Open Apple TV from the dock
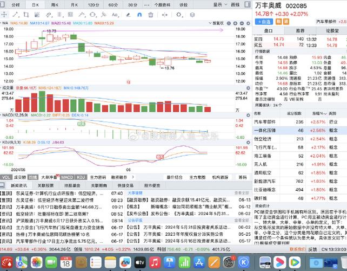This screenshot has width=347, height=271. [x=140, y=262]
